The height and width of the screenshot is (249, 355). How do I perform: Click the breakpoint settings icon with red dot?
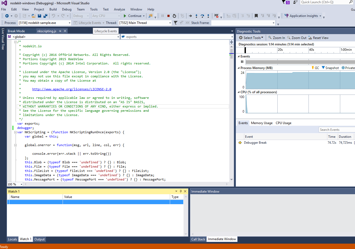[x=216, y=16]
